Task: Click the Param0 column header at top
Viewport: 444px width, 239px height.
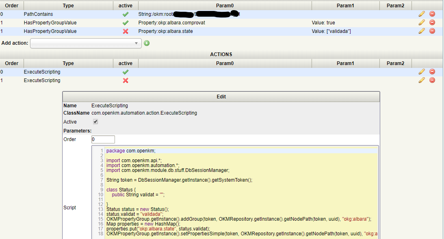Action: tap(225, 5)
